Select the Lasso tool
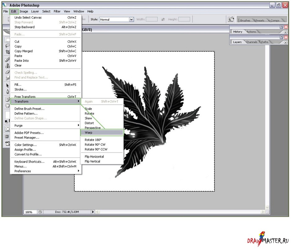 (x=7, y=46)
